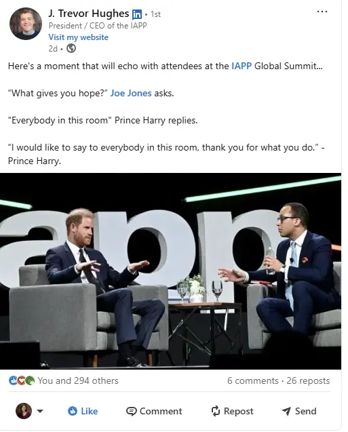
Task: Open the Joe Jones mention link
Action: 131,93
